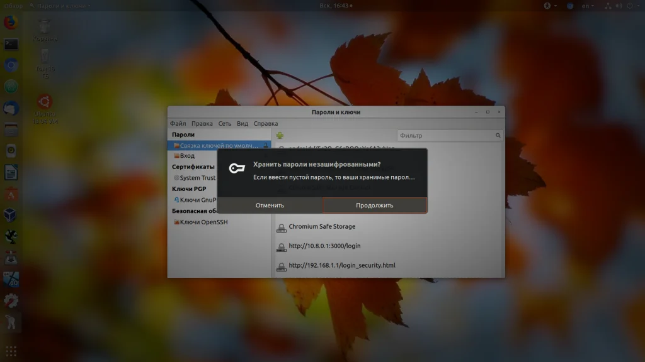645x362 pixels.
Task: Click the Ключи PGP section header
Action: click(x=189, y=189)
